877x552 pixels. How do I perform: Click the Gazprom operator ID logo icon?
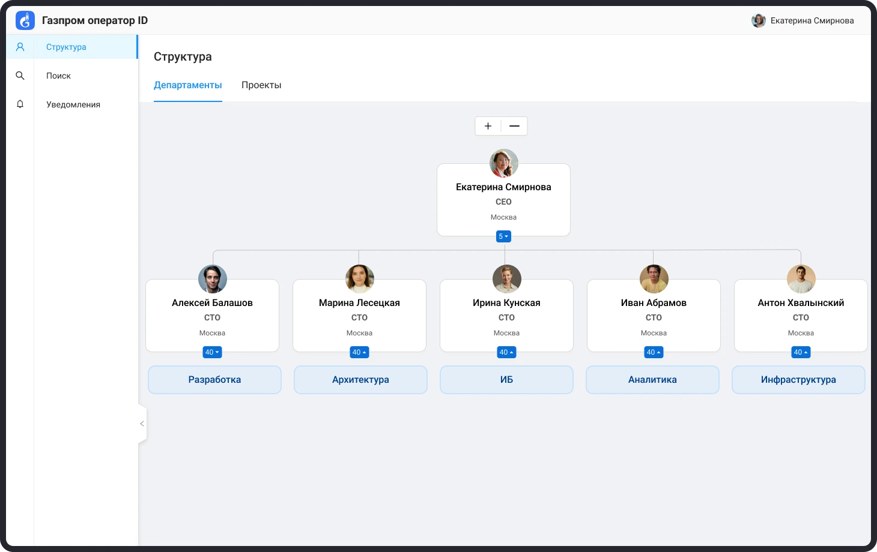click(25, 20)
